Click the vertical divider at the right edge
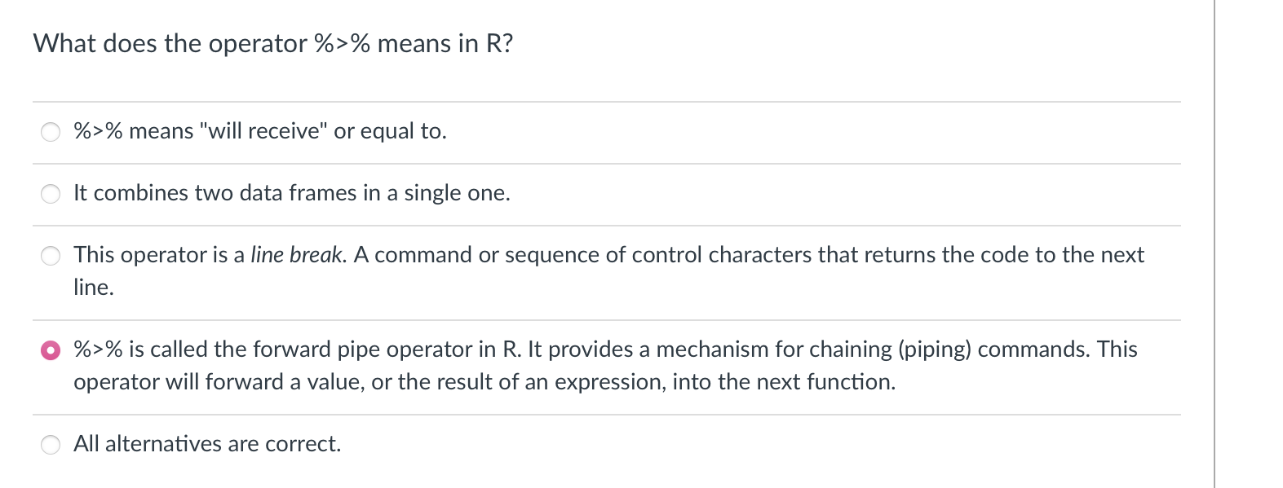 click(1214, 244)
